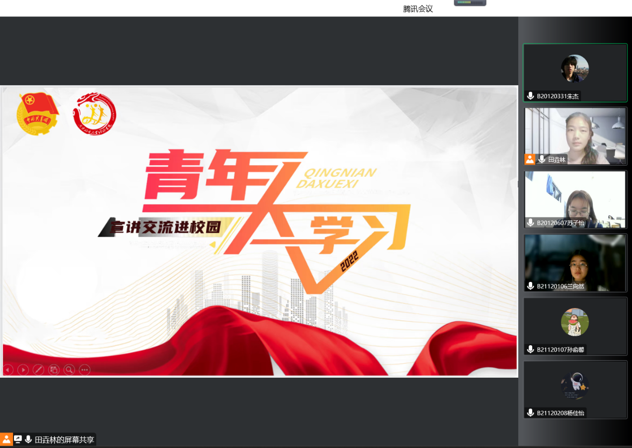Click the orange host icon at bottom-left

pyautogui.click(x=6, y=440)
